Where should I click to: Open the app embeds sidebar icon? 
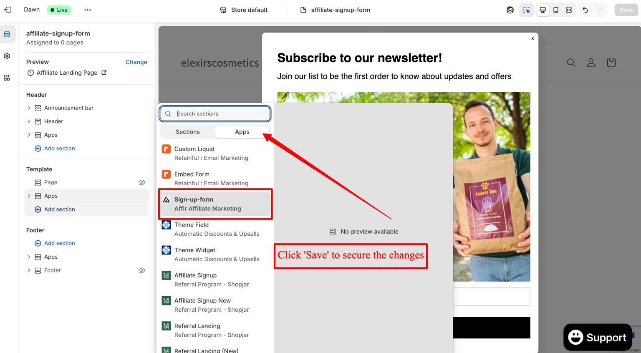click(x=7, y=78)
